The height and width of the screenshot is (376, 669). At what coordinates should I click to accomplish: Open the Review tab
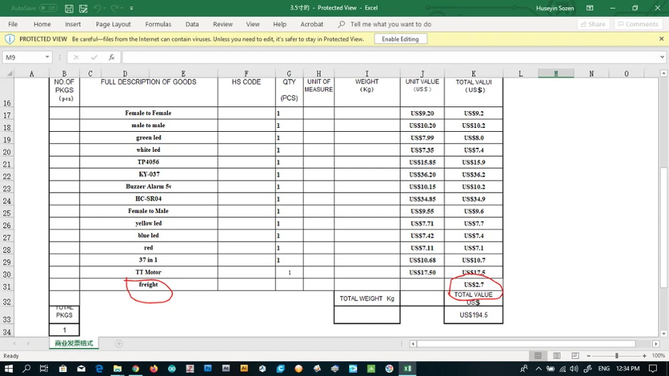tap(223, 24)
